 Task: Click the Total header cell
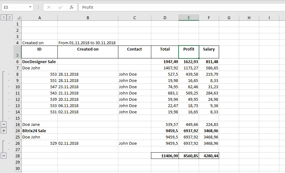click(x=165, y=52)
